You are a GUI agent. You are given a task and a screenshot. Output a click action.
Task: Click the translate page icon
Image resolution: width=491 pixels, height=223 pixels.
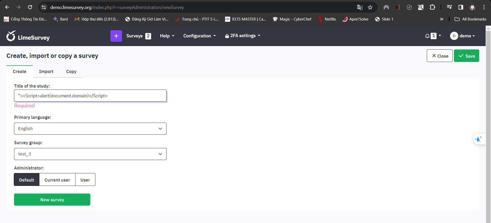(x=360, y=7)
